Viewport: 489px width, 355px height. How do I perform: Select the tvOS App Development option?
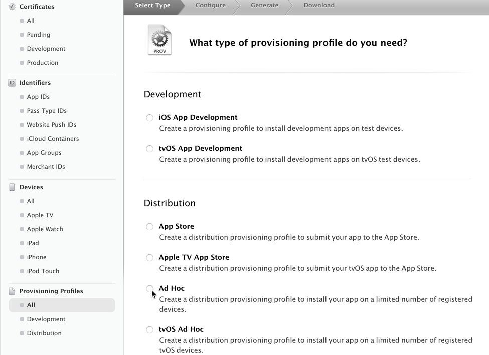tap(149, 148)
